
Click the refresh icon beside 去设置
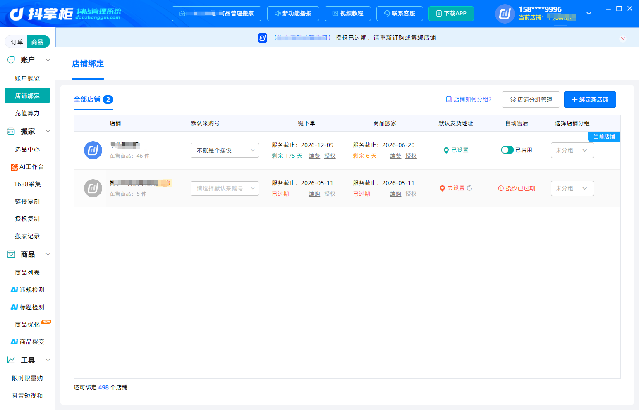pyautogui.click(x=469, y=188)
